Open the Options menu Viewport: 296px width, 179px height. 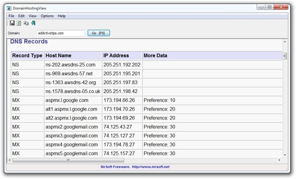click(x=47, y=16)
